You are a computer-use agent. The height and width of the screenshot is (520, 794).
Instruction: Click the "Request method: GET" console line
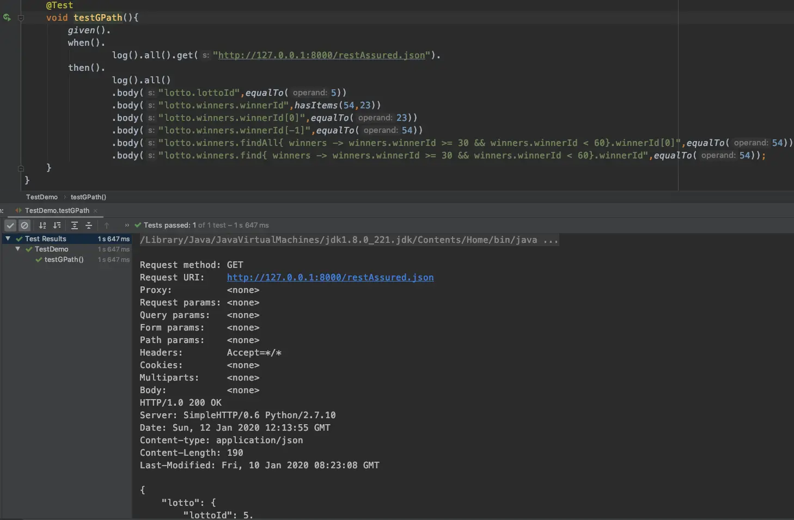pyautogui.click(x=192, y=265)
